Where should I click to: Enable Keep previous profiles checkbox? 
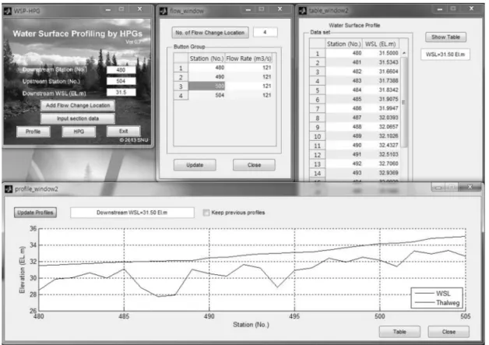[x=206, y=213]
